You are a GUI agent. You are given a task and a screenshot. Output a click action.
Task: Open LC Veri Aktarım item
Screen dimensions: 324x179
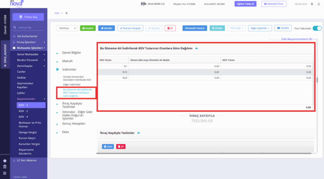tap(27, 160)
